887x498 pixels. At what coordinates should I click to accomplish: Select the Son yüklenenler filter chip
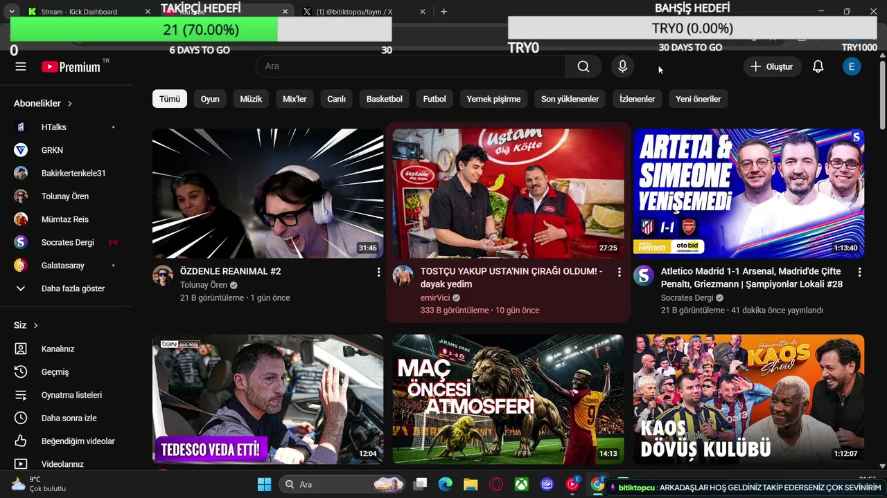[x=570, y=99]
